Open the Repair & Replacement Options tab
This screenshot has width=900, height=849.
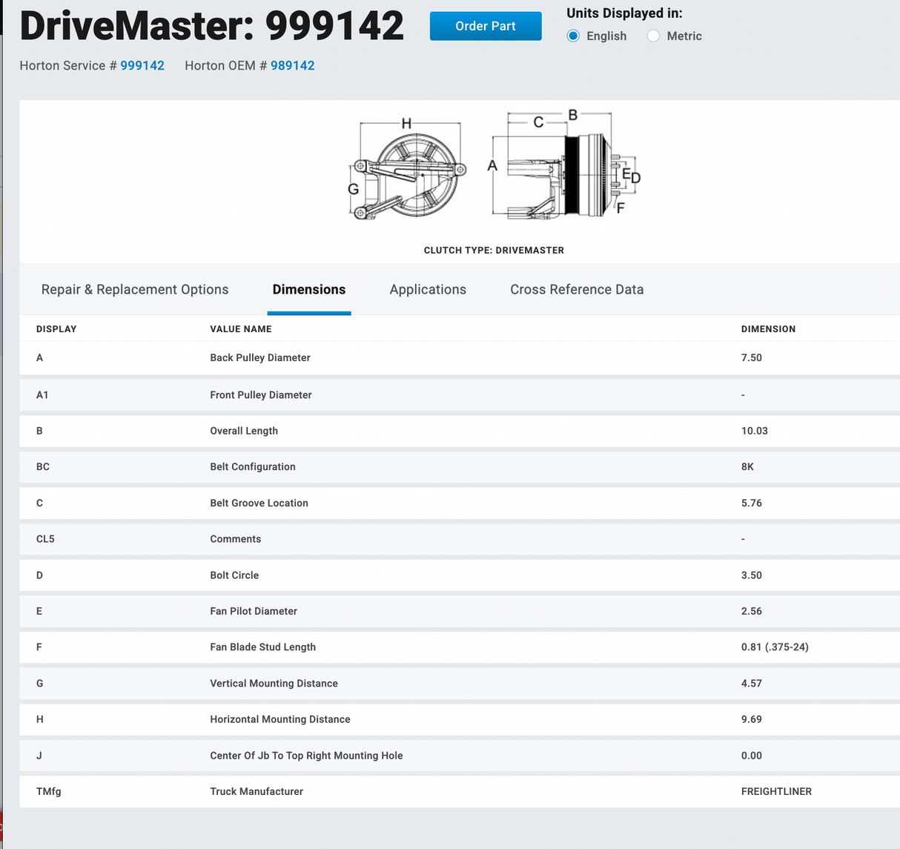(135, 290)
